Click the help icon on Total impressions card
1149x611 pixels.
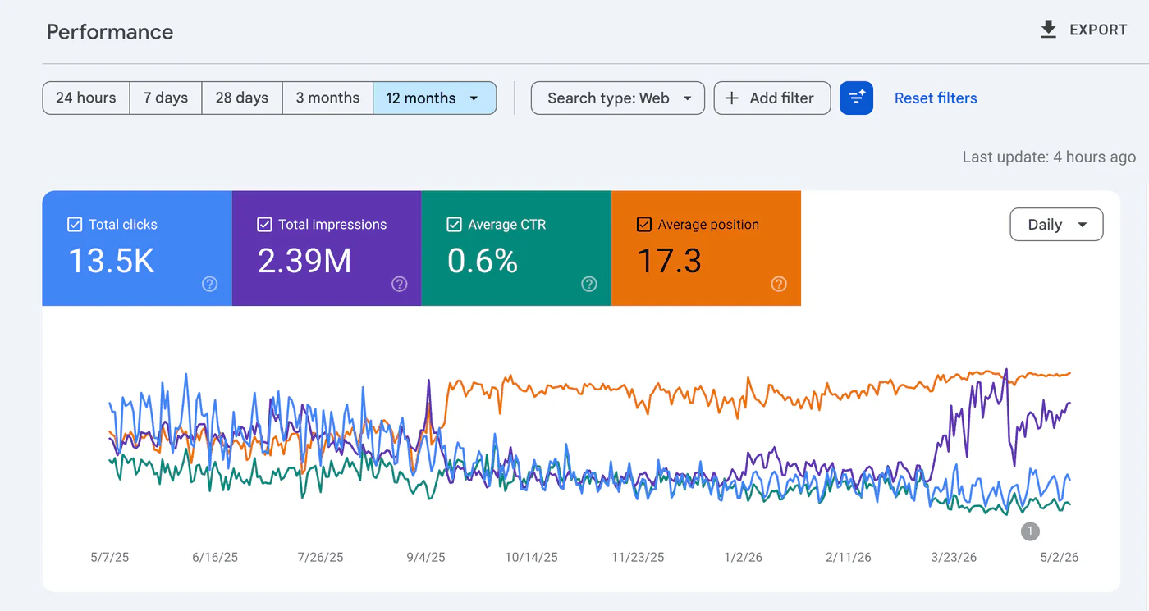(400, 284)
